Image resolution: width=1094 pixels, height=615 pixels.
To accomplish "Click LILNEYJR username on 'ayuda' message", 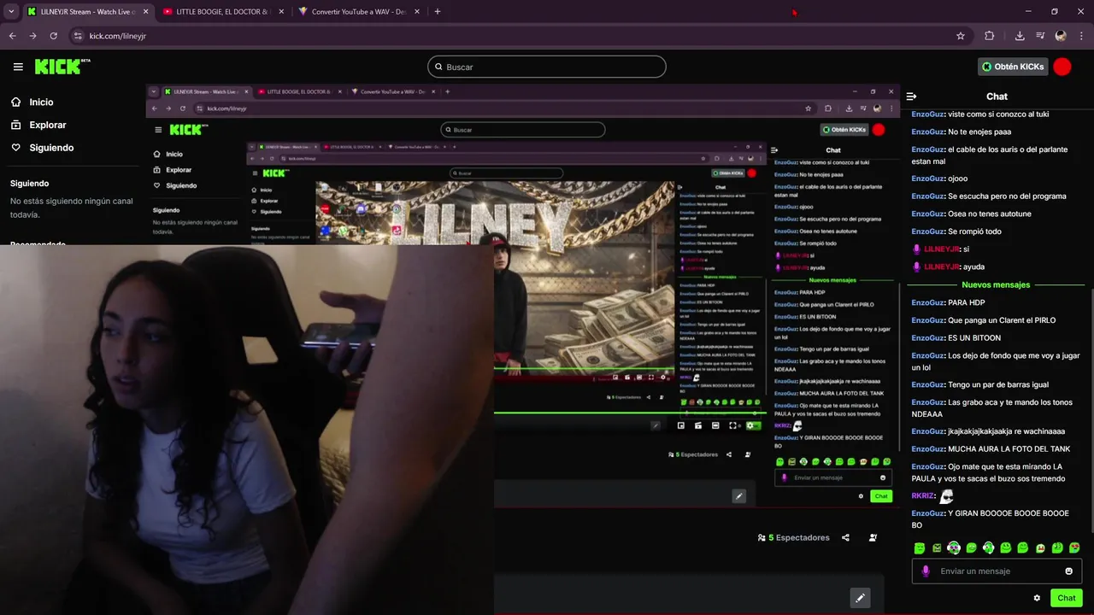I will [942, 266].
